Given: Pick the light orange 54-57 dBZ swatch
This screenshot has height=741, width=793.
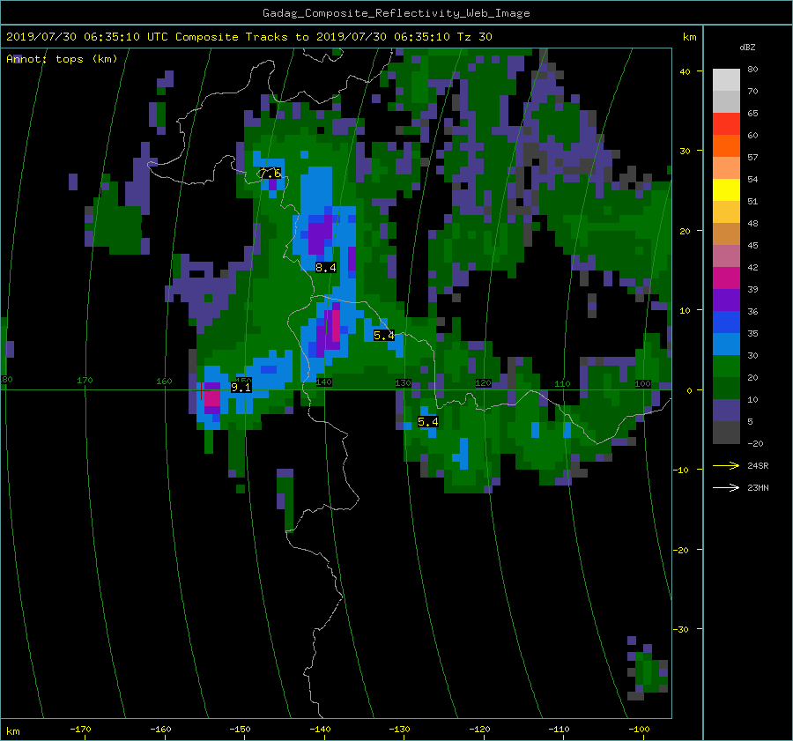Looking at the screenshot, I should 726,168.
